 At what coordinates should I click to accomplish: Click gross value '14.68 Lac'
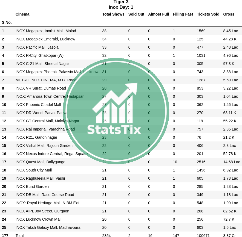click(x=232, y=162)
